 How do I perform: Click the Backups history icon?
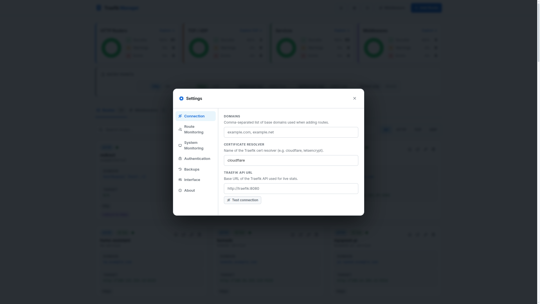pos(180,169)
